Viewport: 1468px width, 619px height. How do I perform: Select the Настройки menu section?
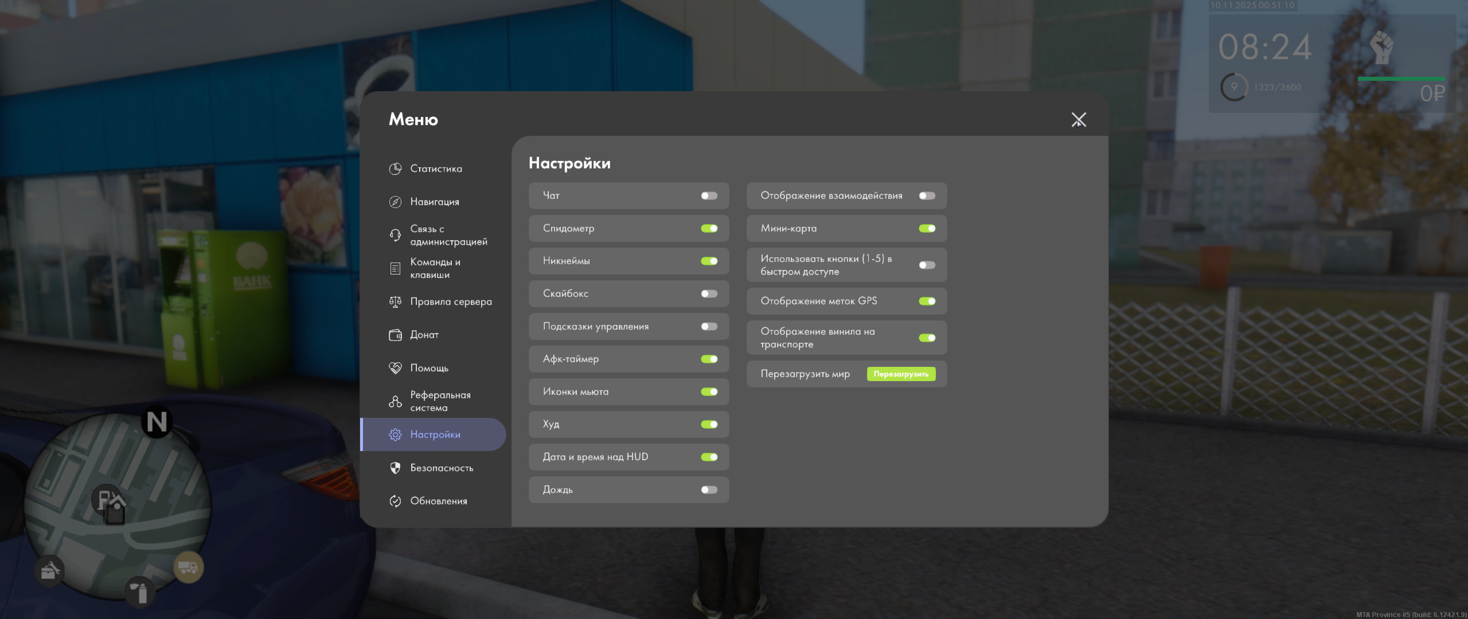[x=435, y=434]
